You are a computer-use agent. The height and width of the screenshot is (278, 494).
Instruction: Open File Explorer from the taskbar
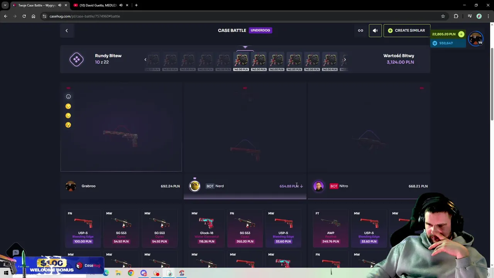118,273
